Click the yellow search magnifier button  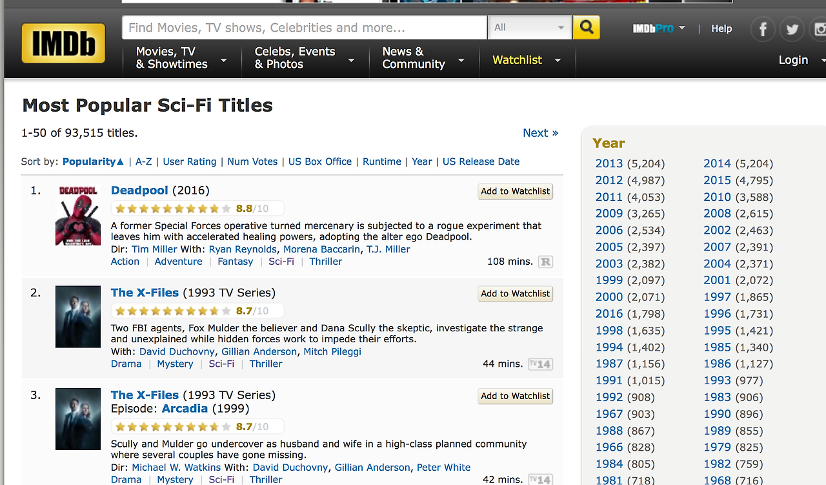click(x=586, y=27)
